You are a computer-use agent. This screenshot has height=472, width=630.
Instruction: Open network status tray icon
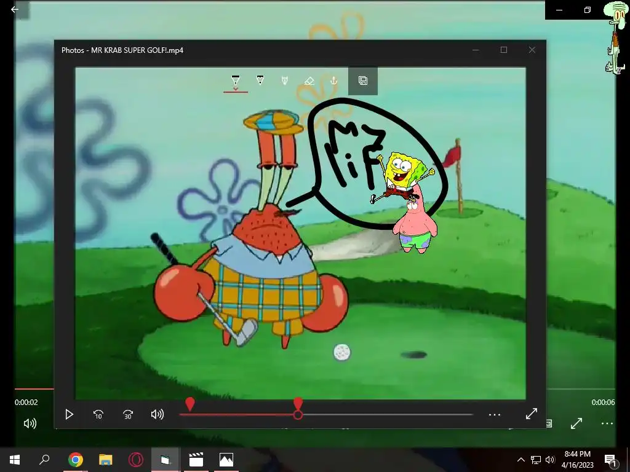[x=536, y=460]
